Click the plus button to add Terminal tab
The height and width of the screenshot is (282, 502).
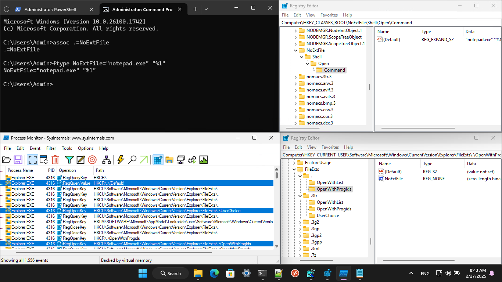pyautogui.click(x=195, y=9)
